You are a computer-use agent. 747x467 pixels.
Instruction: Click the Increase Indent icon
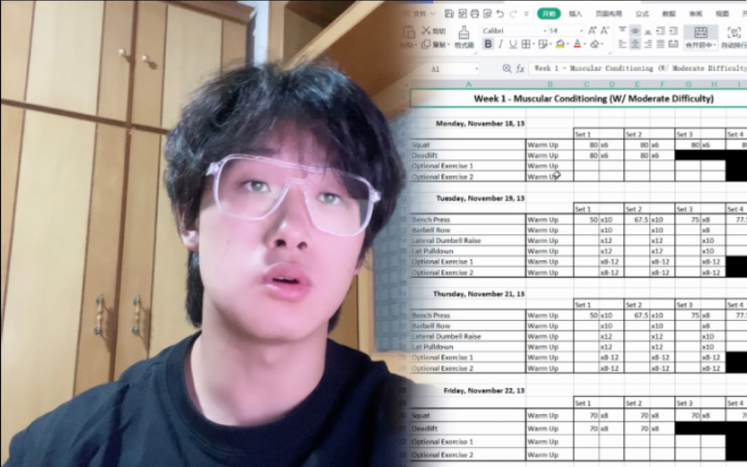(673, 30)
